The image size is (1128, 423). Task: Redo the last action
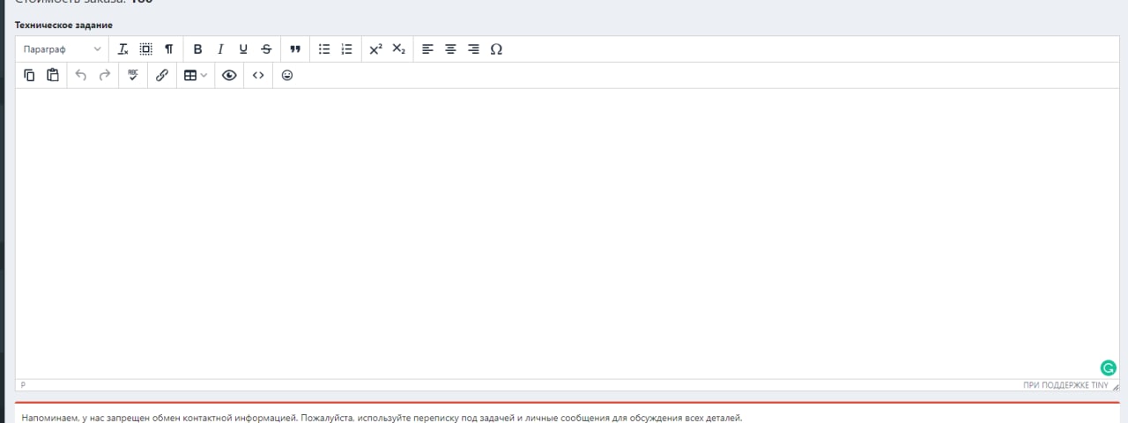[104, 76]
